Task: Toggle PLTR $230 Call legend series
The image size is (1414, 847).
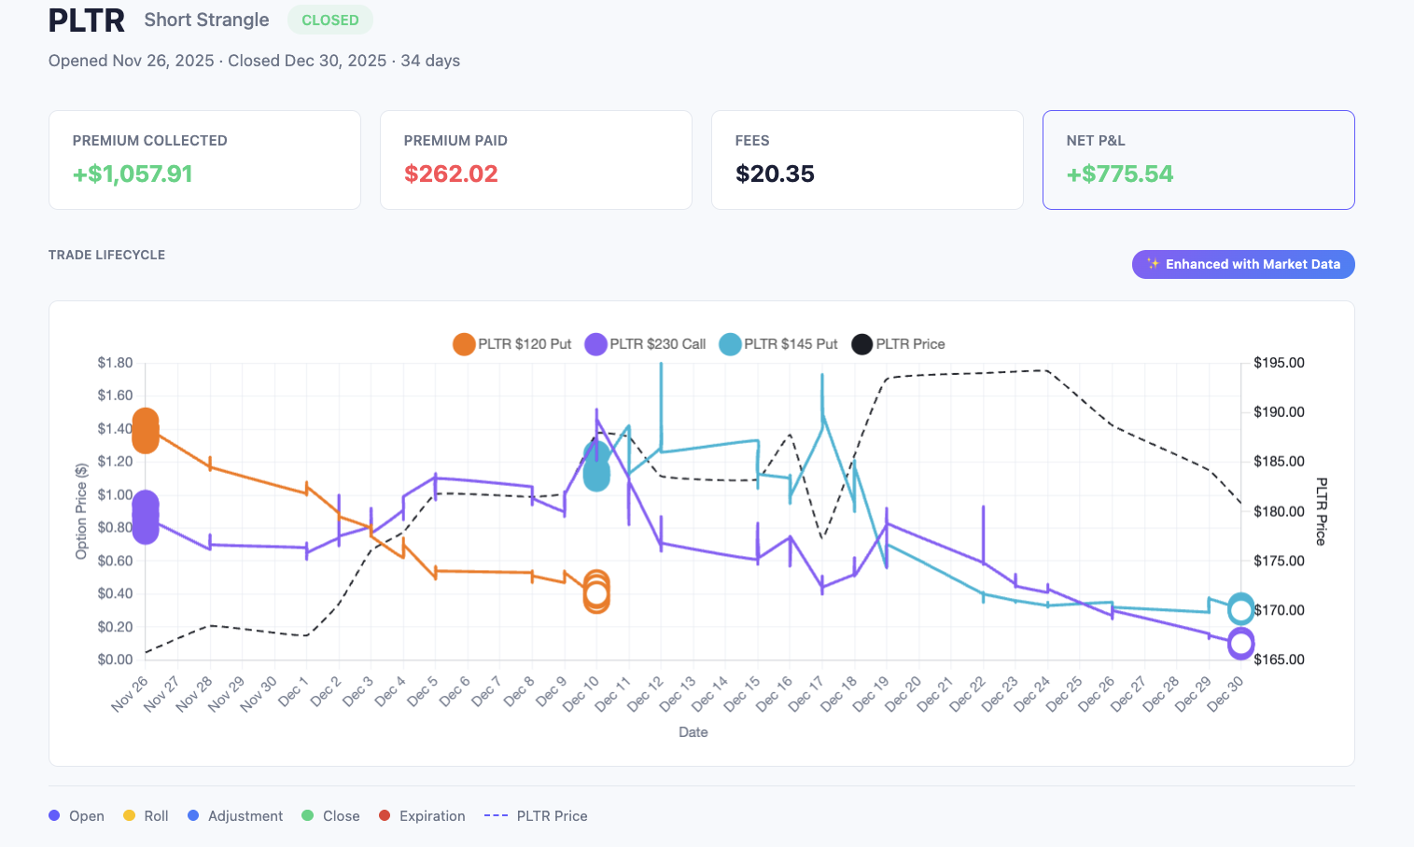Action: 645,344
